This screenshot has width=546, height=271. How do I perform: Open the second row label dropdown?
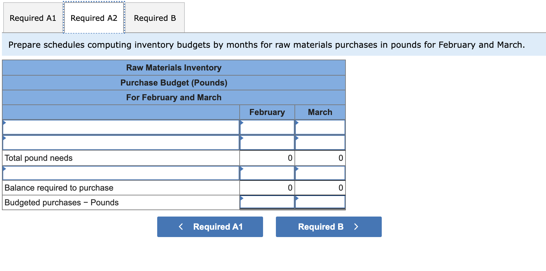click(x=121, y=143)
